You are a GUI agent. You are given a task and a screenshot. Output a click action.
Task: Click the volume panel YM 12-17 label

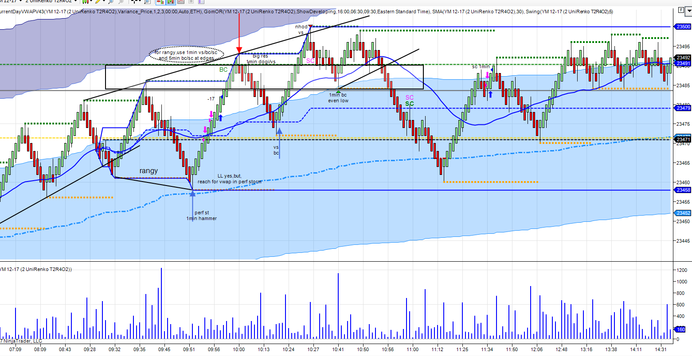(x=36, y=269)
